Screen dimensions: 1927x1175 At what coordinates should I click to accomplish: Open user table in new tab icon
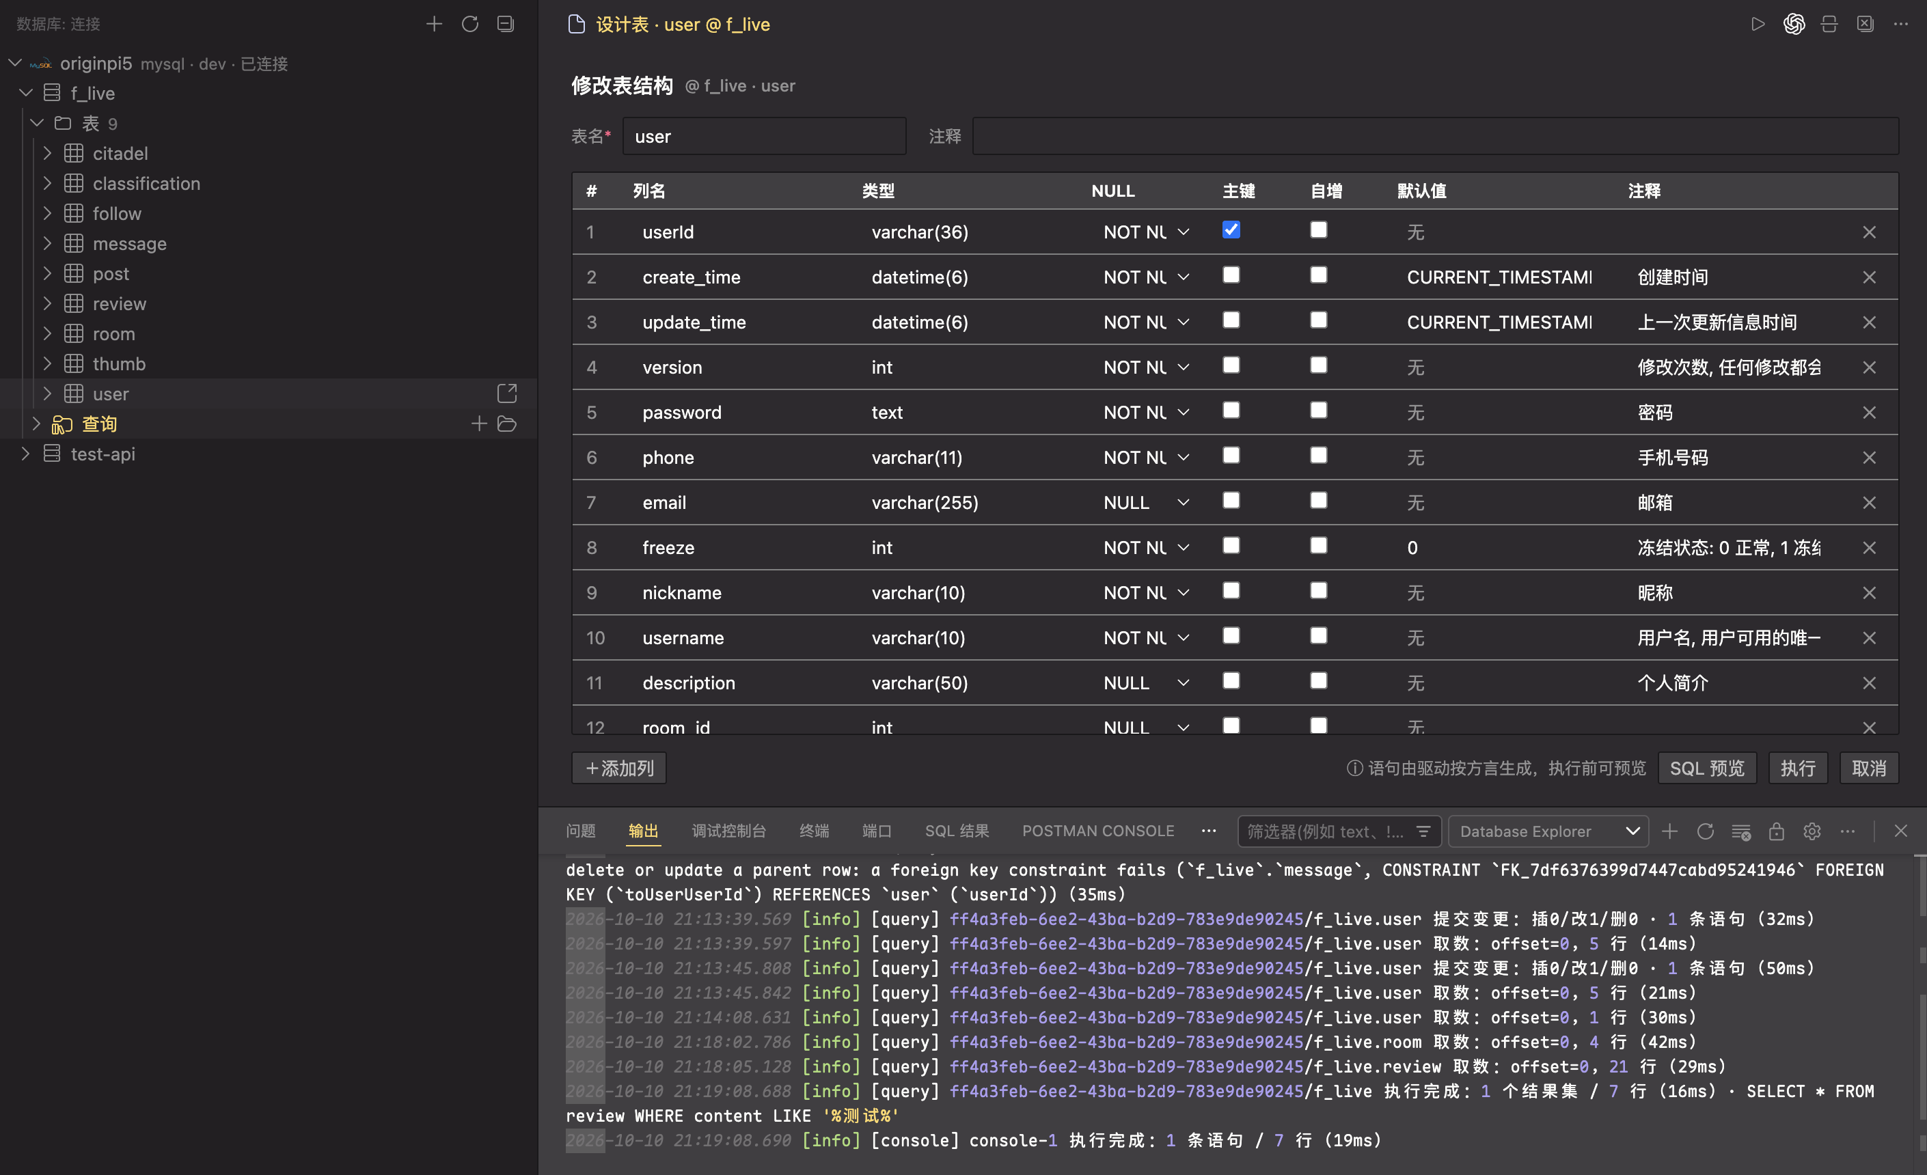[x=507, y=393]
